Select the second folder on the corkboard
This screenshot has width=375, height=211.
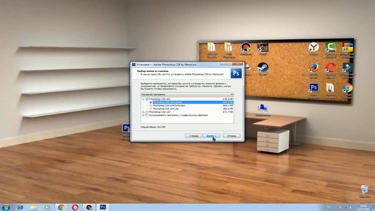click(229, 50)
